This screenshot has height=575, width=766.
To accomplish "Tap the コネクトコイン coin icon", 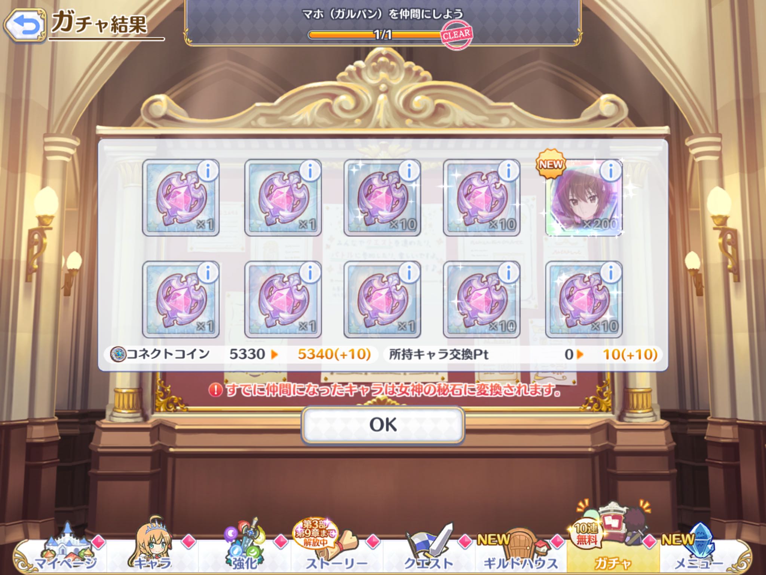I will point(118,354).
